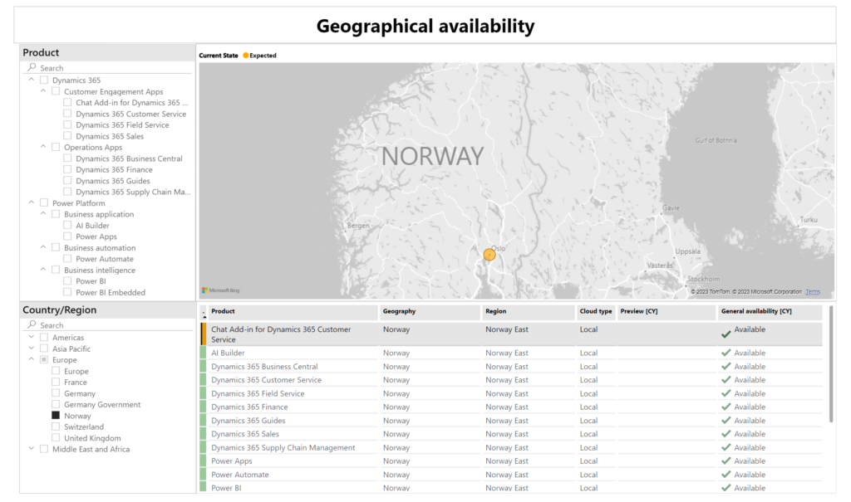The height and width of the screenshot is (502, 851).
Task: Click the checkmark in the Dynamics 365 Field Service table row
Action: pyautogui.click(x=726, y=393)
